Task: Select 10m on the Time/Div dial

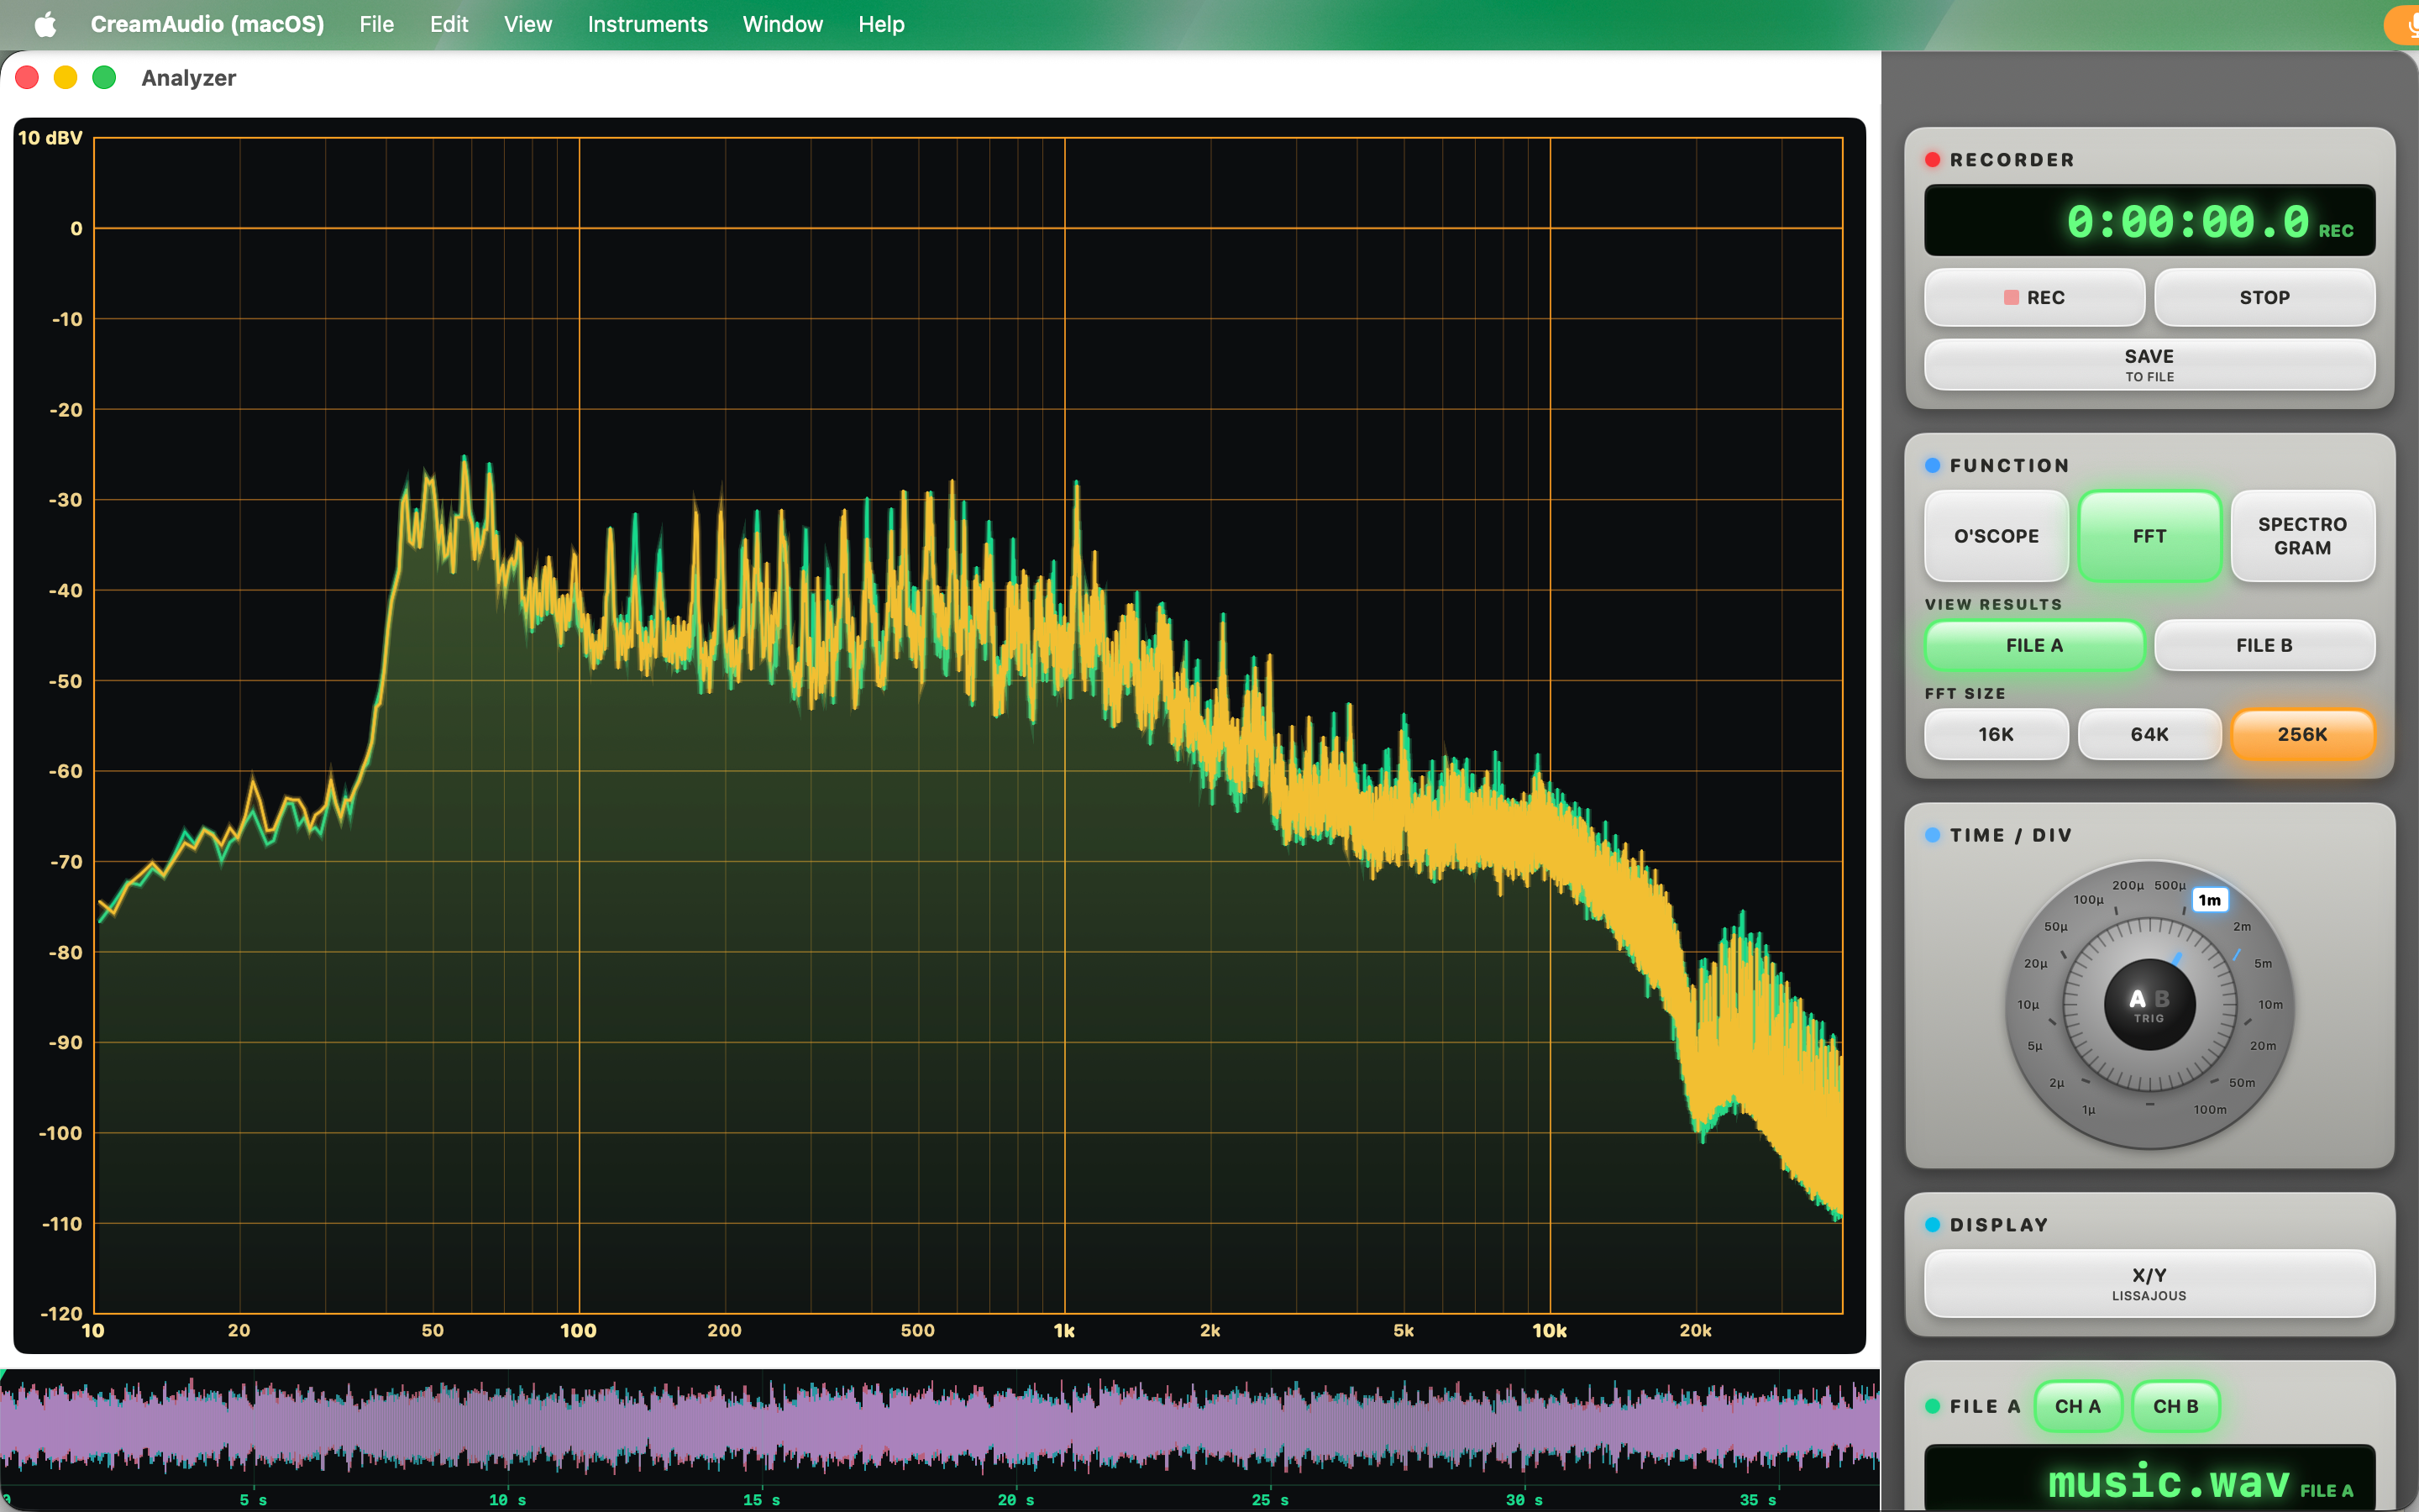Action: click(x=2270, y=1005)
